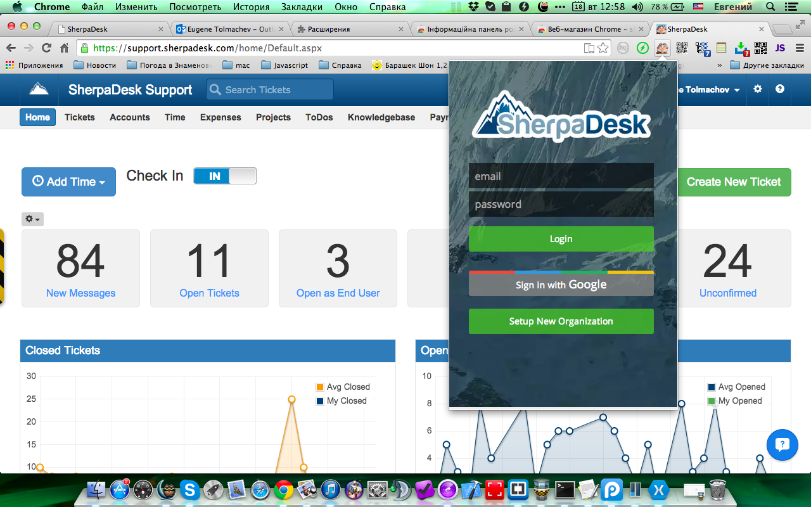Click the QR code extension icon in Chrome toolbar

(682, 48)
